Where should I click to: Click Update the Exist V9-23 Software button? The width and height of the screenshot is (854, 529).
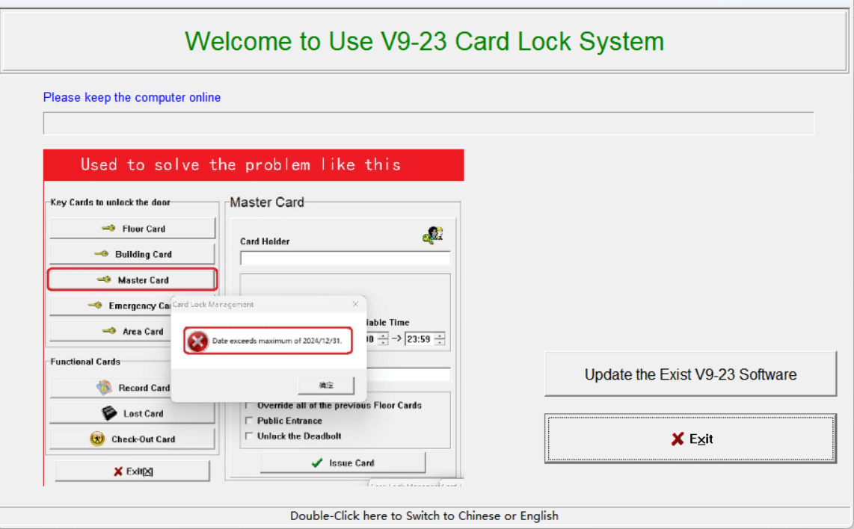(x=690, y=374)
